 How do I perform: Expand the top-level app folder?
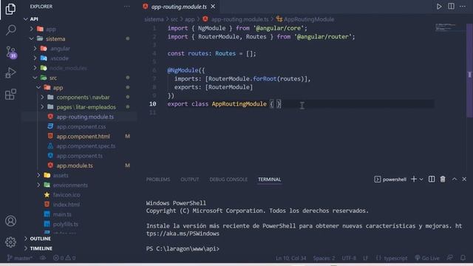pos(31,29)
